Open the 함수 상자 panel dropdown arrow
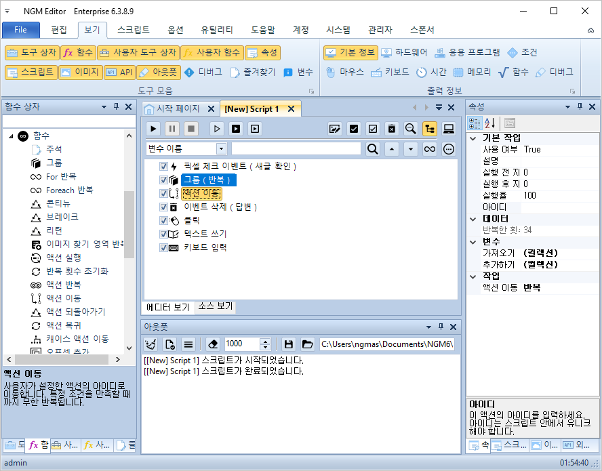Screen dimensions: 602x471 coord(104,106)
